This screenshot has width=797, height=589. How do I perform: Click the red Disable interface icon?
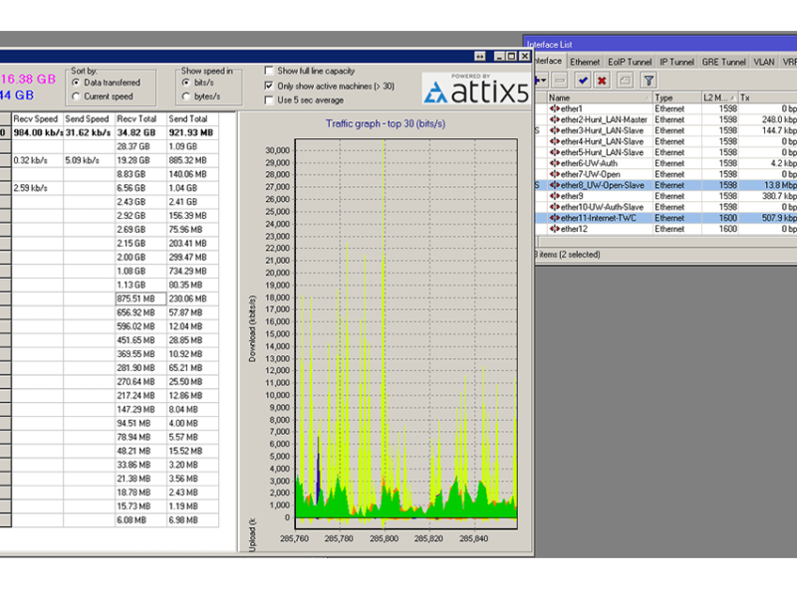(602, 81)
